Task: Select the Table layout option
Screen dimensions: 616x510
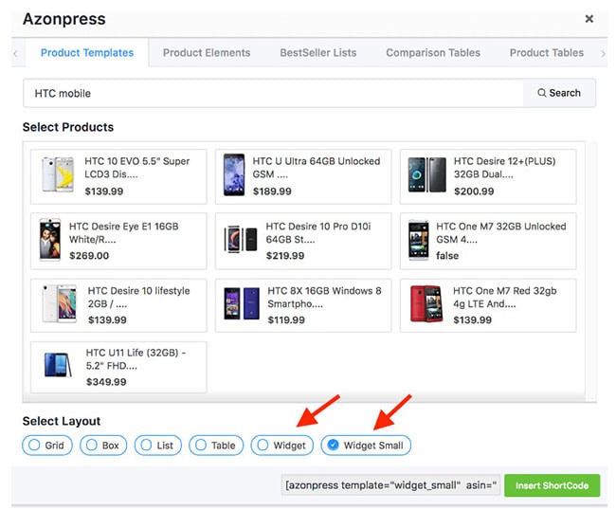Action: click(199, 445)
